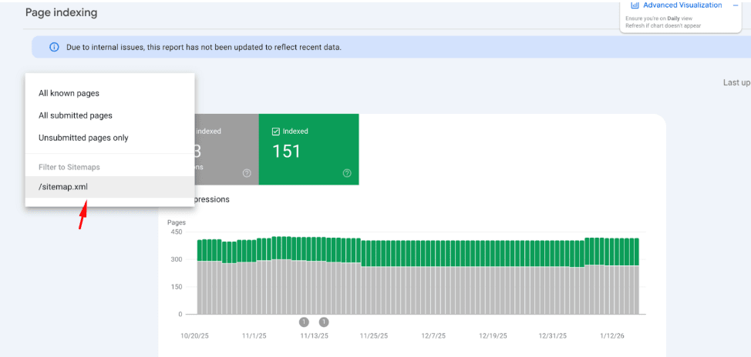Toggle the Indexed checkbox
This screenshot has width=751, height=357.
point(276,132)
